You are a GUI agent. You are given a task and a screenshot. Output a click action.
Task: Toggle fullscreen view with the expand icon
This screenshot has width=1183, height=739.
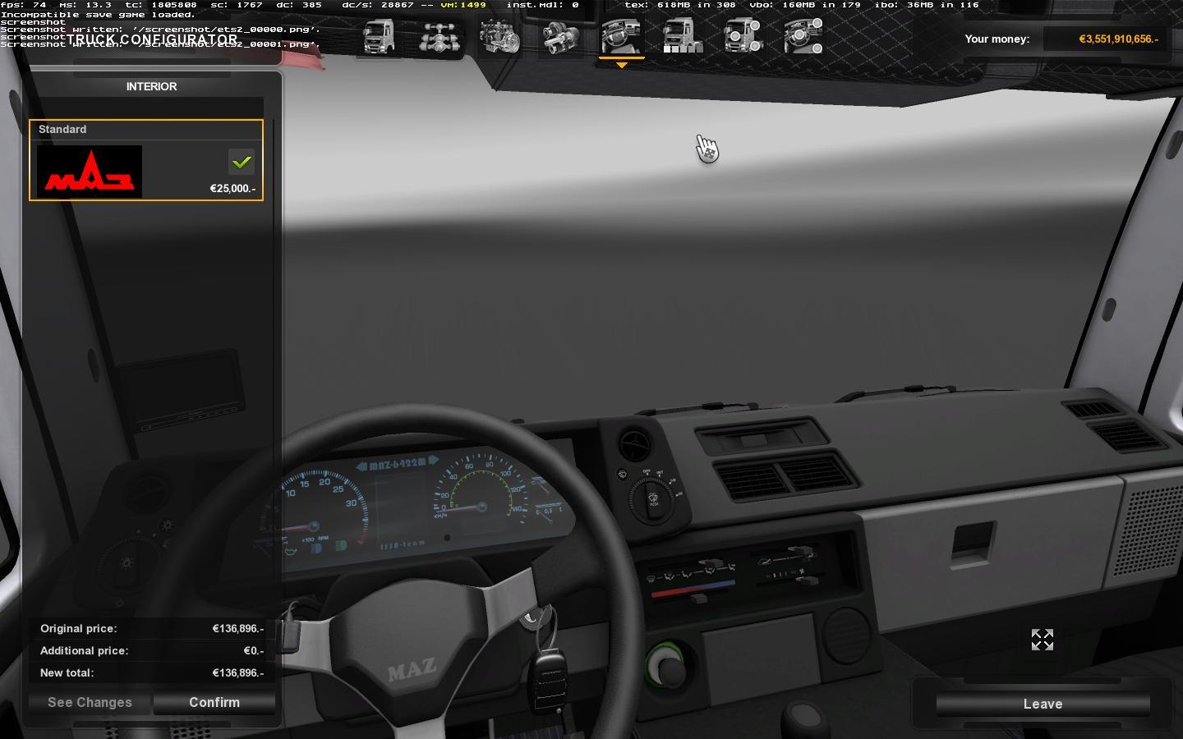coord(1042,640)
